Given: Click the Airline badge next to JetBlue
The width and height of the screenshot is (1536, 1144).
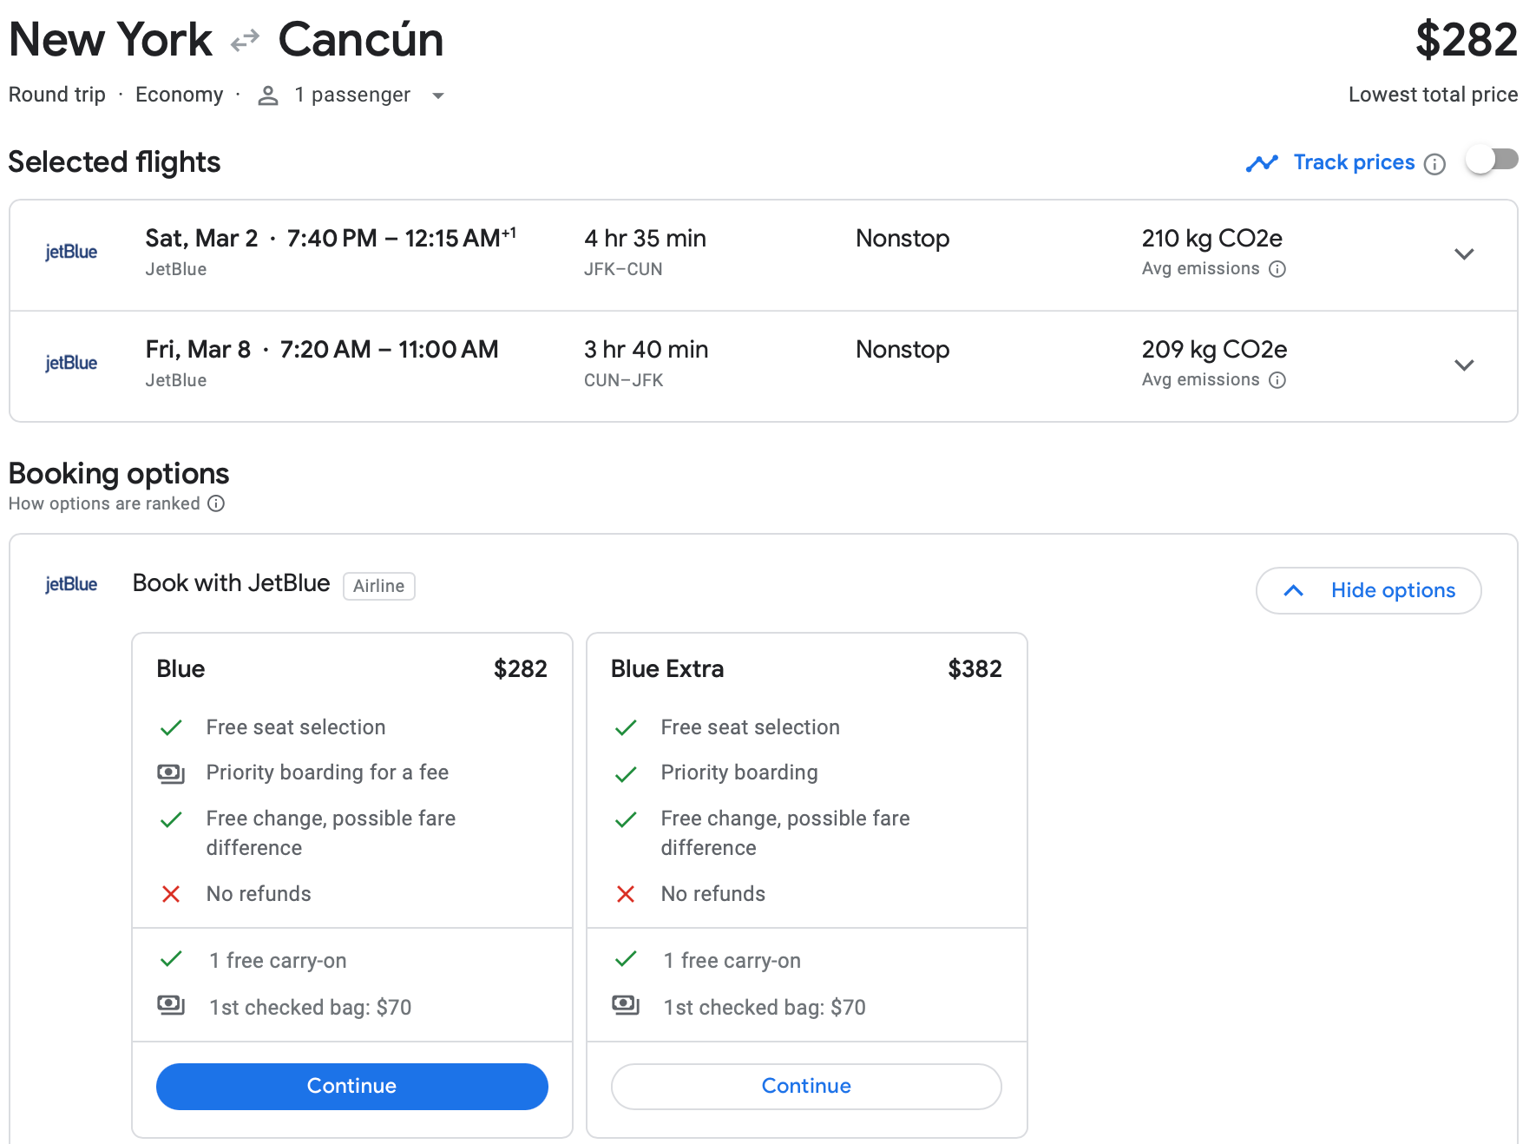Looking at the screenshot, I should pyautogui.click(x=378, y=586).
